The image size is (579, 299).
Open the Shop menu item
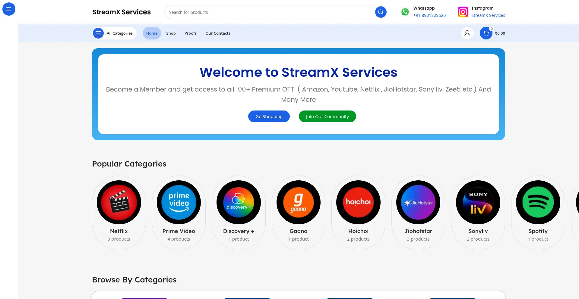171,33
